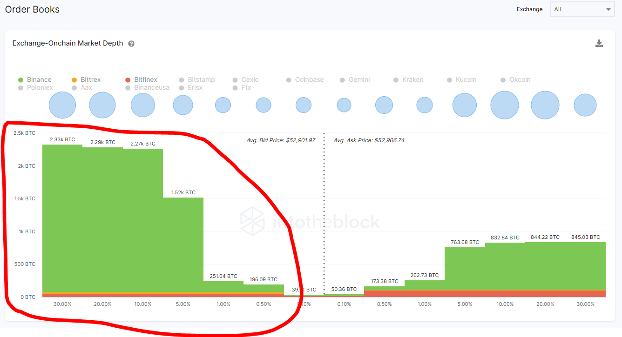Click the Avg. Bid Price $52,901.97 text
622x337 pixels.
coord(281,140)
